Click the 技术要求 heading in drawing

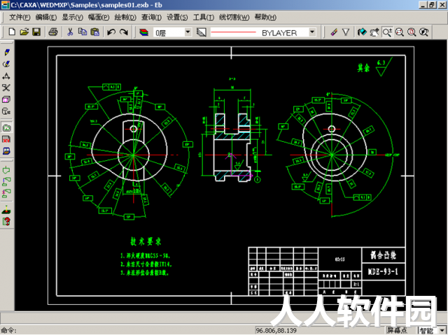[x=146, y=241]
